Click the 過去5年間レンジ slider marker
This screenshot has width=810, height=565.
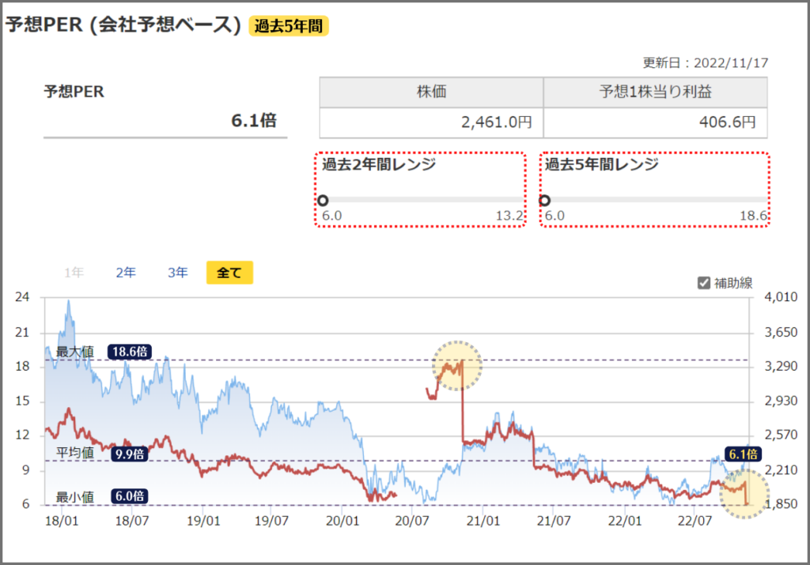pos(544,200)
